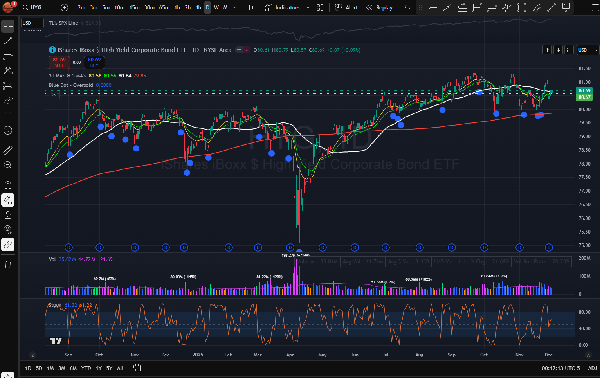Screen dimensions: 600x378
Task: Set range to 1M
Action: click(x=50, y=368)
